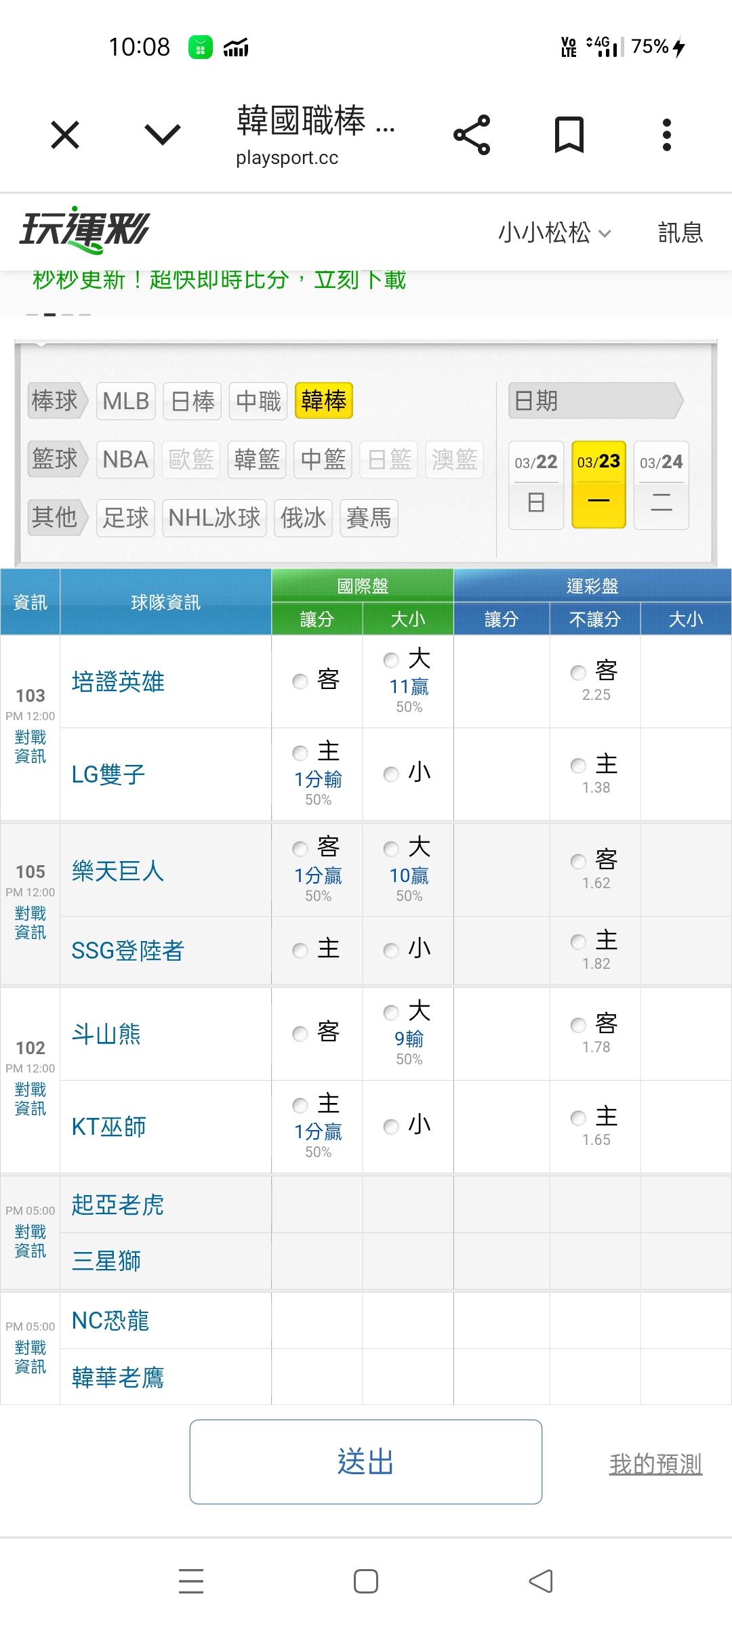This screenshot has width=732, height=1626.
Task: Select 客 讓分 radio for 樂天巨人
Action: click(x=300, y=848)
